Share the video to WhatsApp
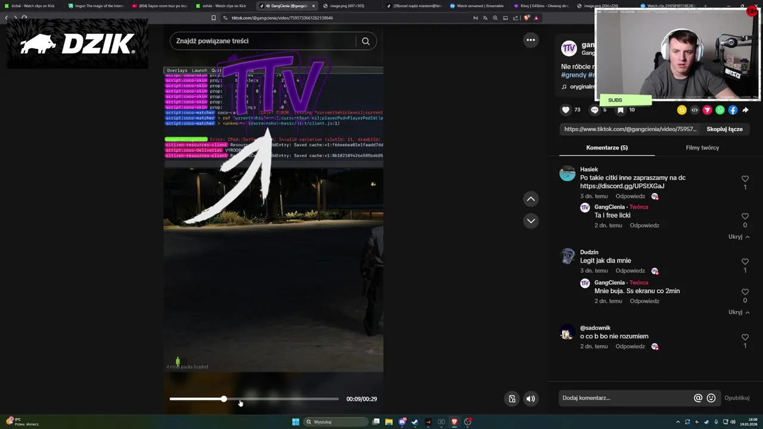 click(x=720, y=110)
